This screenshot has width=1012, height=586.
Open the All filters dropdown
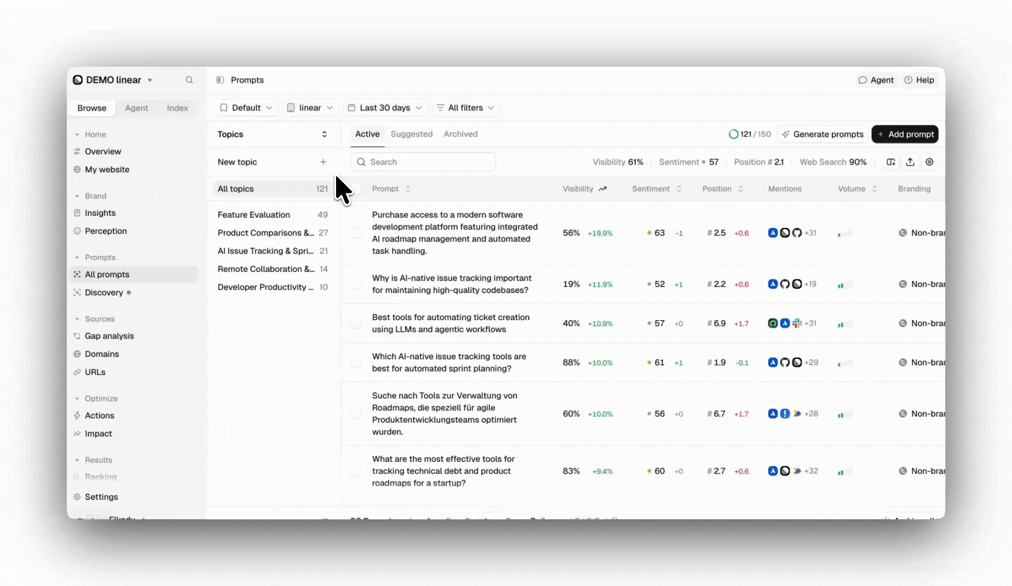(465, 107)
